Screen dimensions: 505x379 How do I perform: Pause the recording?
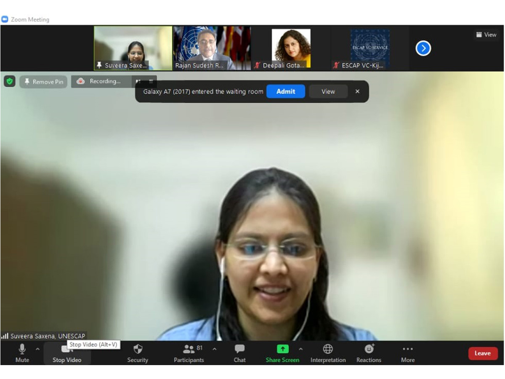click(138, 82)
